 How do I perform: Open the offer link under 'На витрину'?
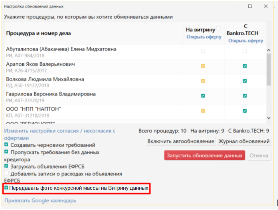(x=204, y=37)
